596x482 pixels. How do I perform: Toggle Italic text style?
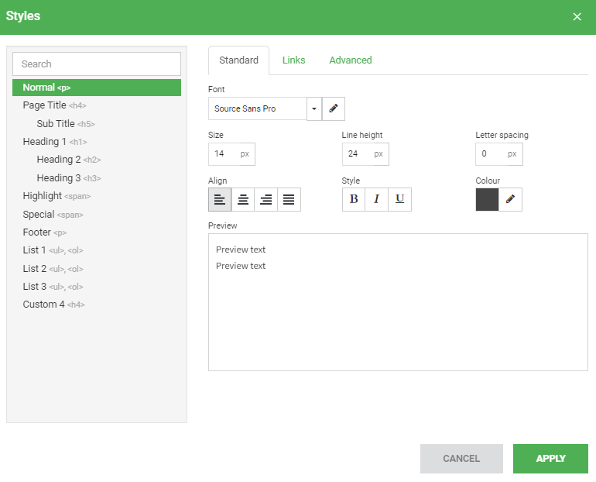pos(377,199)
